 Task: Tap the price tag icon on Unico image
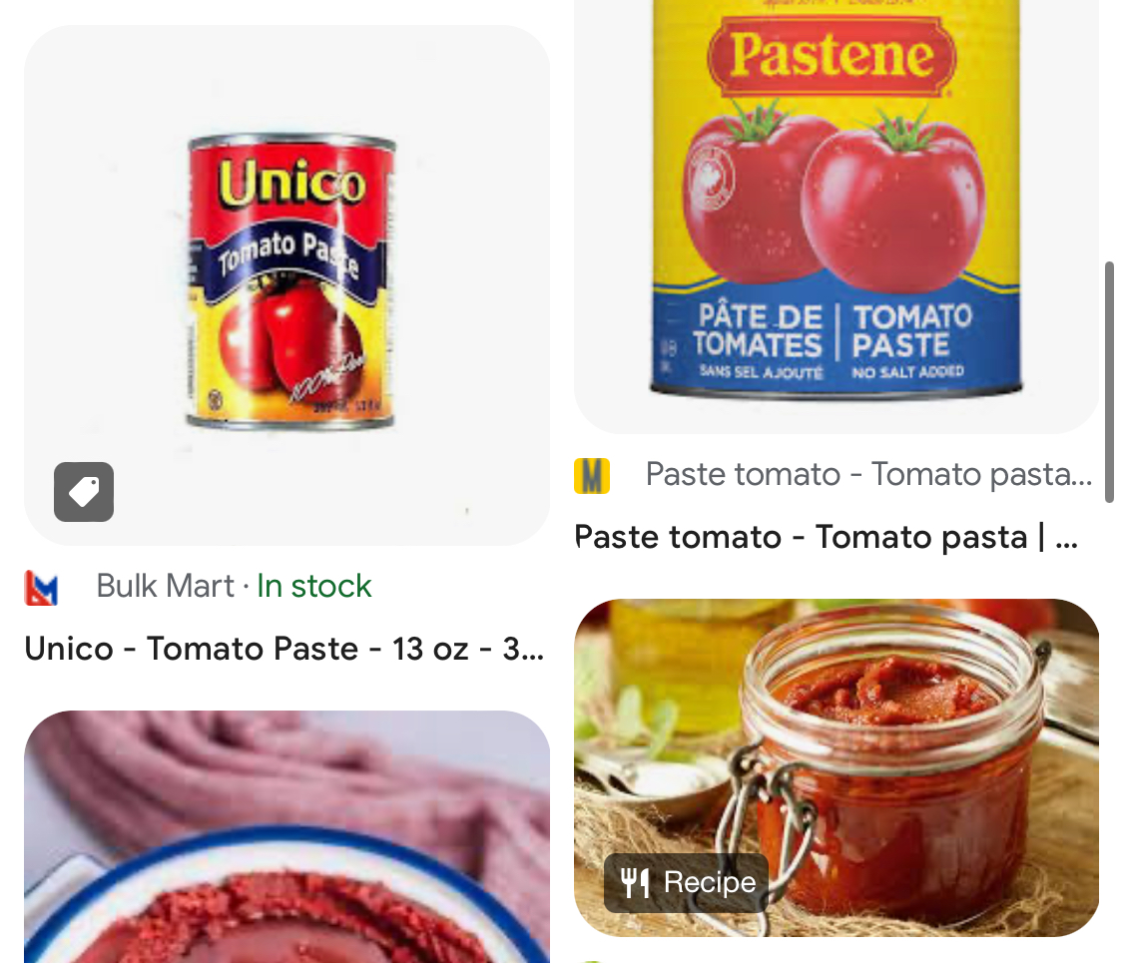(84, 492)
